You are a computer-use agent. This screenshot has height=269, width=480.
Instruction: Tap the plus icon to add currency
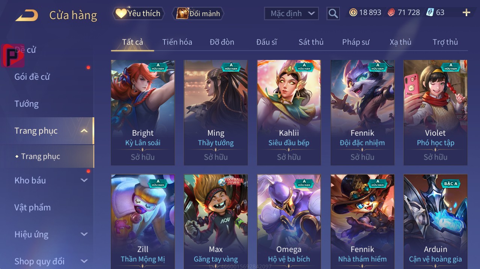[x=466, y=13]
